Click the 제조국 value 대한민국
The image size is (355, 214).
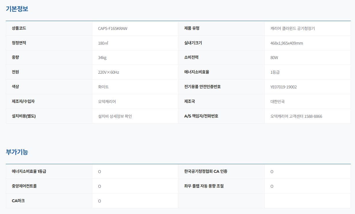(x=277, y=101)
